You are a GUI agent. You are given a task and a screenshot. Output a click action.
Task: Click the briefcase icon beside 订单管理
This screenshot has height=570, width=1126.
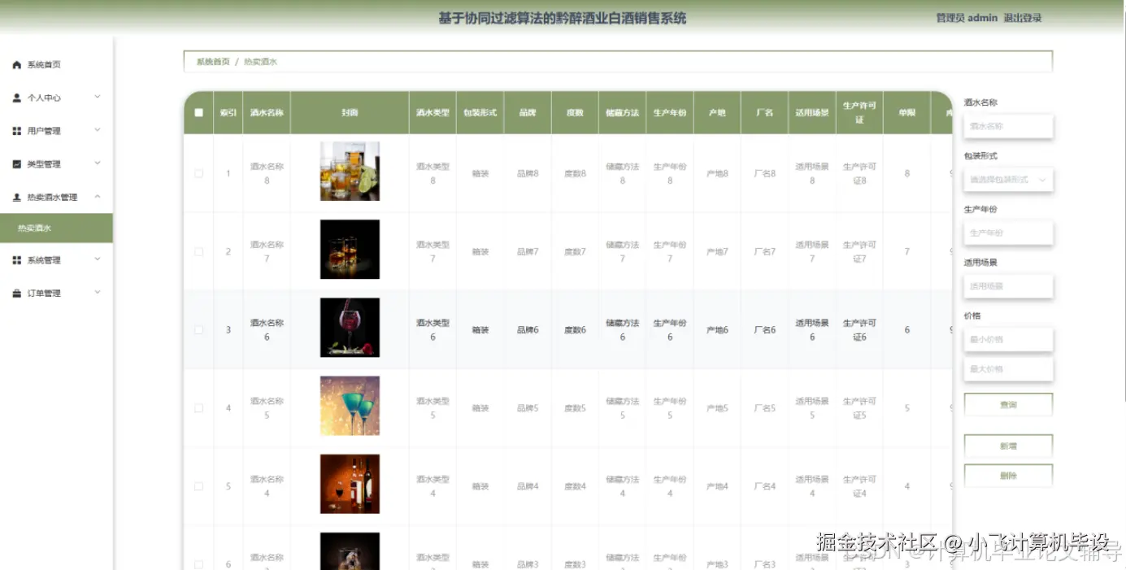17,294
